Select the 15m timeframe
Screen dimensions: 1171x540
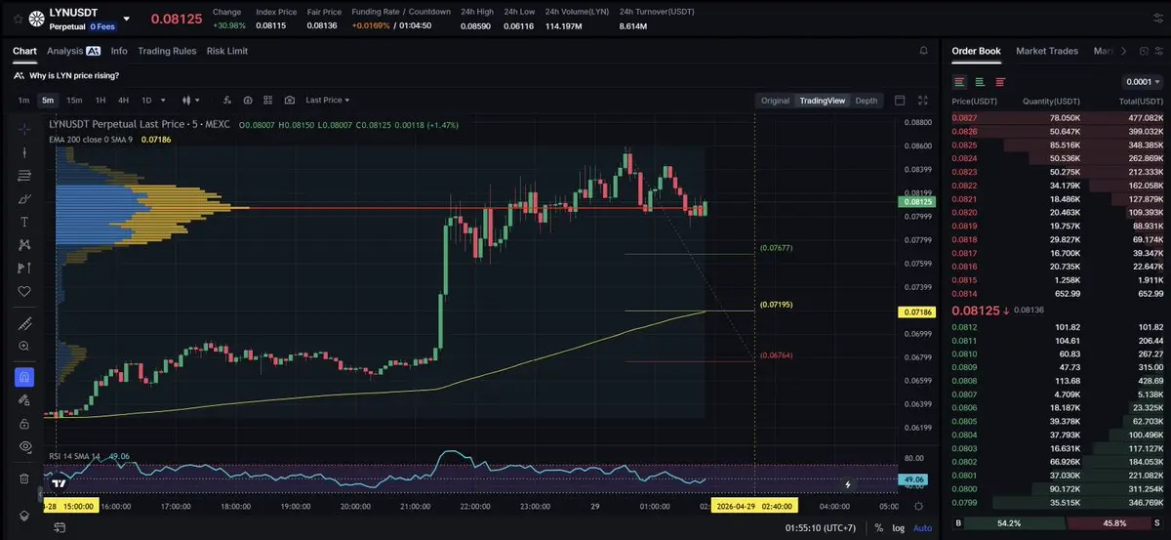[x=74, y=100]
